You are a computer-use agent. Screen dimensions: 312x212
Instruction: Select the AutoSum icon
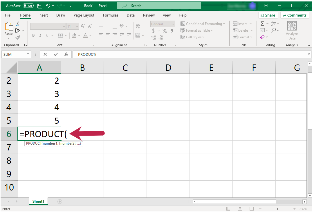pyautogui.click(x=262, y=24)
